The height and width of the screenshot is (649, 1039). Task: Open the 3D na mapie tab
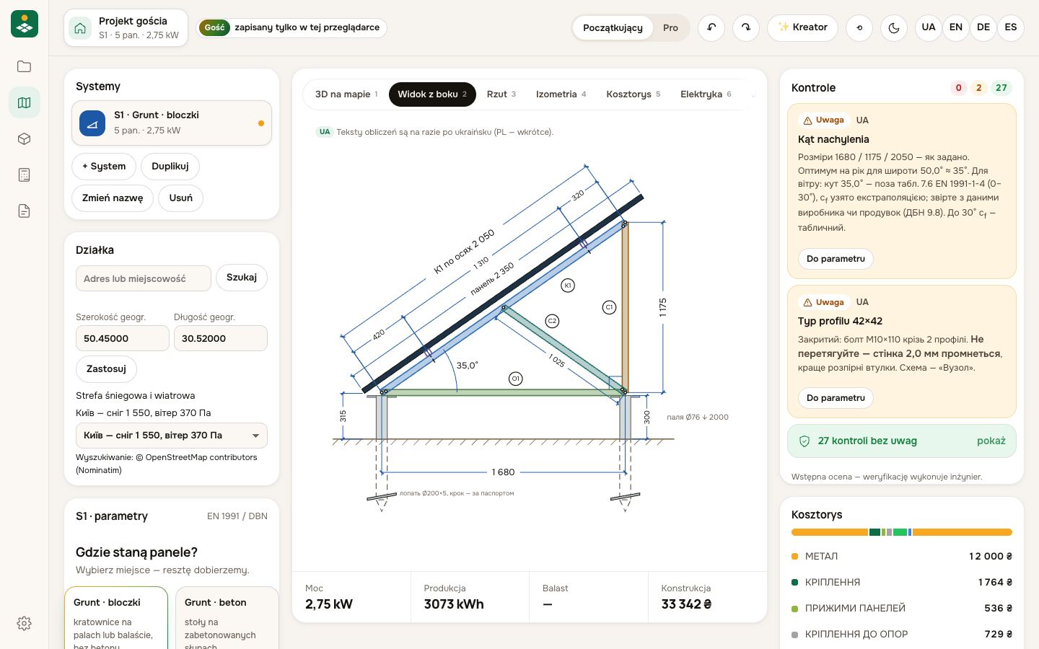pos(346,94)
